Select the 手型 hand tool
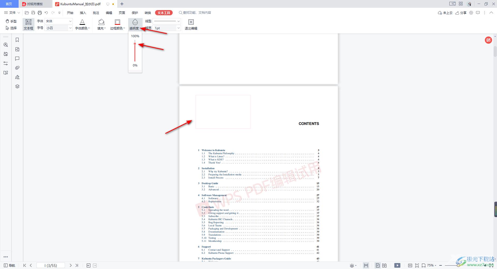 click(x=11, y=21)
